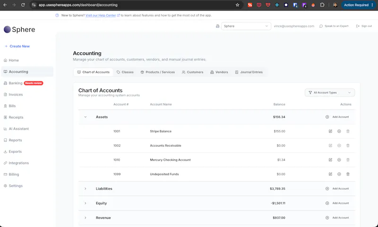378x227 pixels.
Task: Click the company building icon beside selector
Action: click(x=217, y=26)
